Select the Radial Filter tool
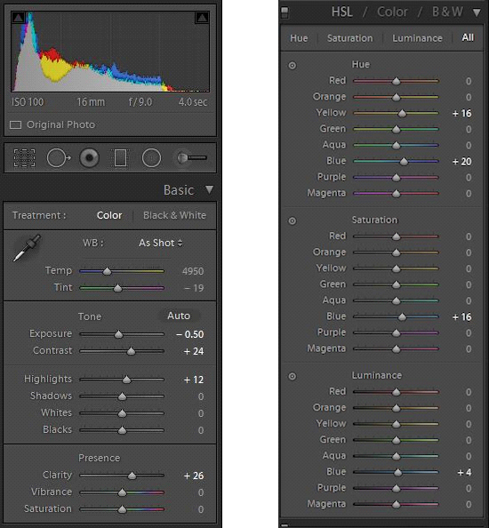This screenshot has height=528, width=489. point(151,157)
